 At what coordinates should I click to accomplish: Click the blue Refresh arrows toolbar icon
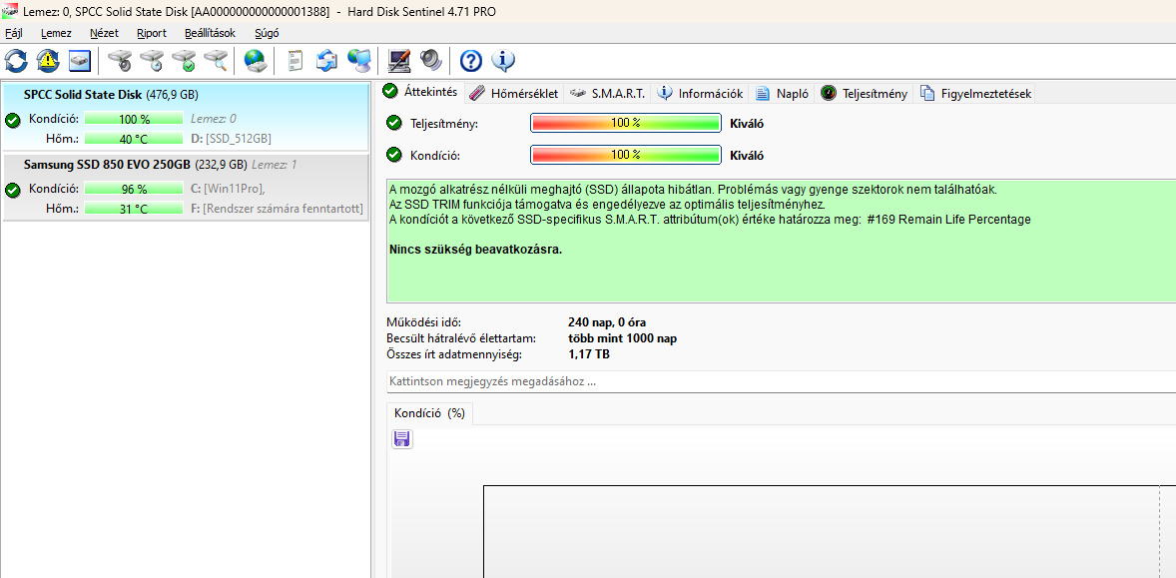pyautogui.click(x=16, y=60)
